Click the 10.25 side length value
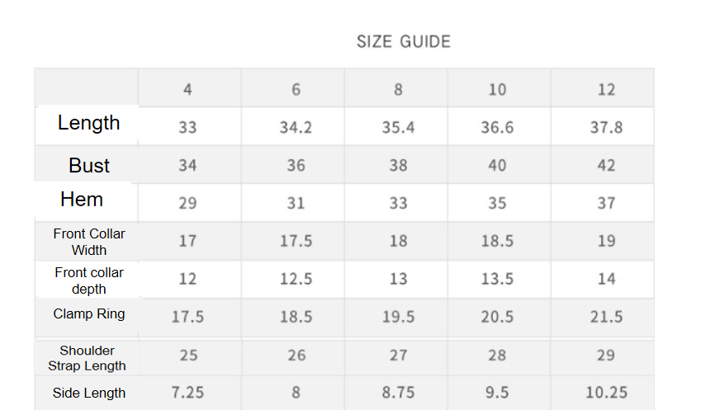 606,393
